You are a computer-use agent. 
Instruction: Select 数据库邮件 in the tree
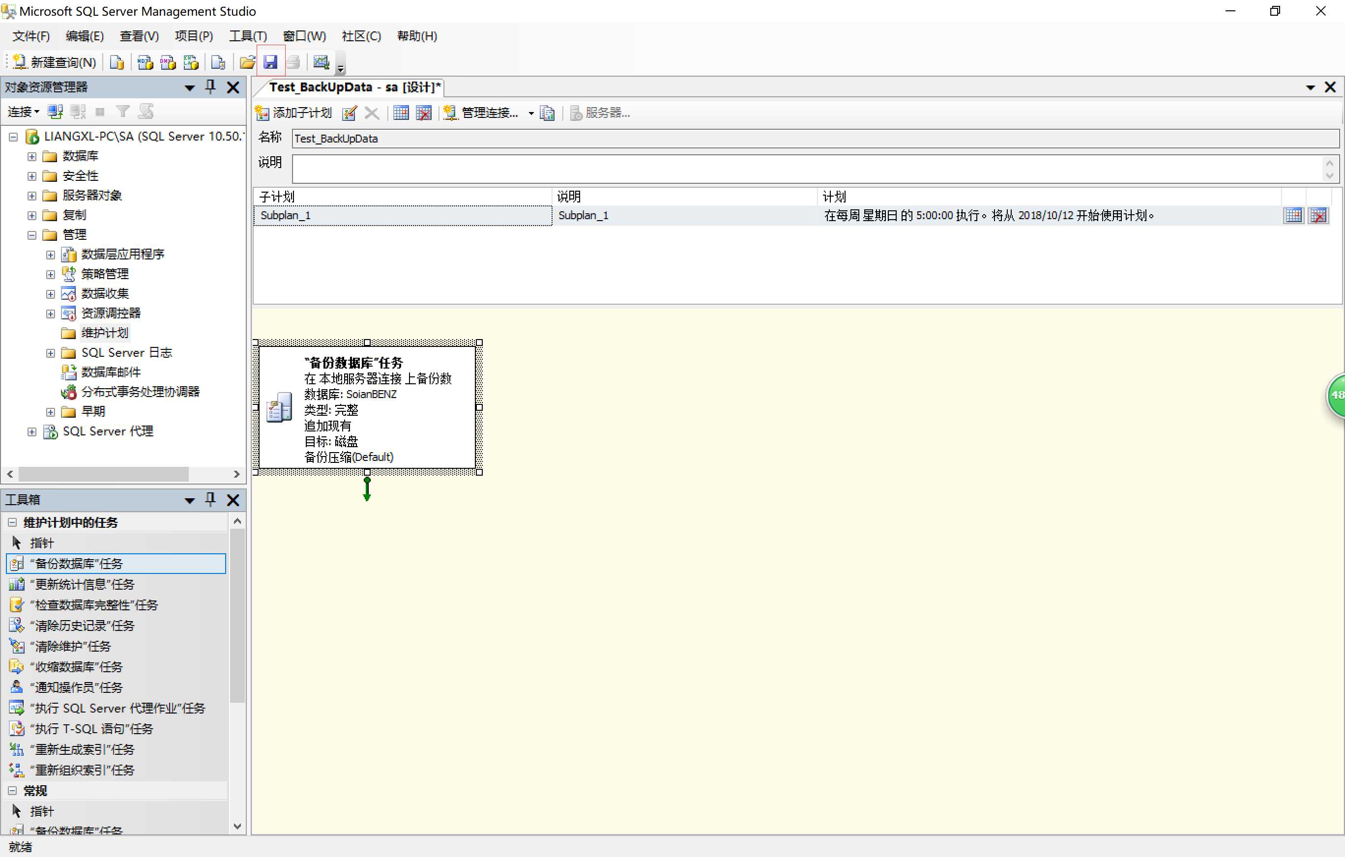click(111, 372)
